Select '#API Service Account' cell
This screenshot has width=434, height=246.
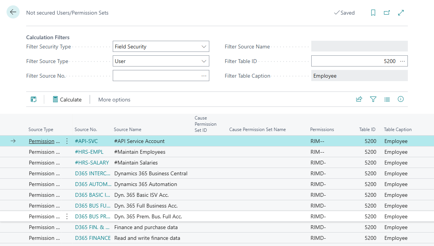pos(139,141)
